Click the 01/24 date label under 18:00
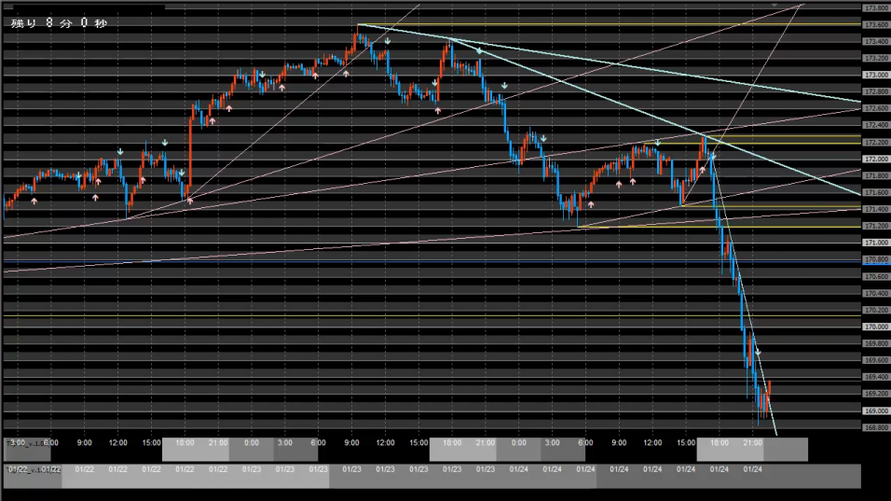This screenshot has height=501, width=891. pos(720,469)
